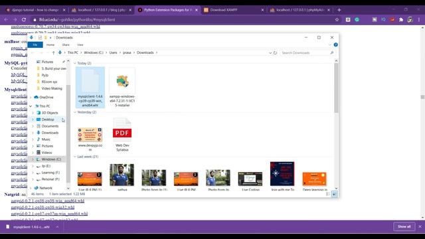
Task: Open the Chrome profile avatar
Action: pos(410,20)
